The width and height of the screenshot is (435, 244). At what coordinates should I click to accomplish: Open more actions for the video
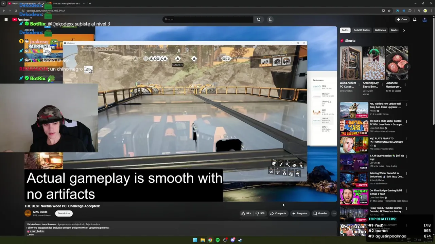click(x=334, y=213)
